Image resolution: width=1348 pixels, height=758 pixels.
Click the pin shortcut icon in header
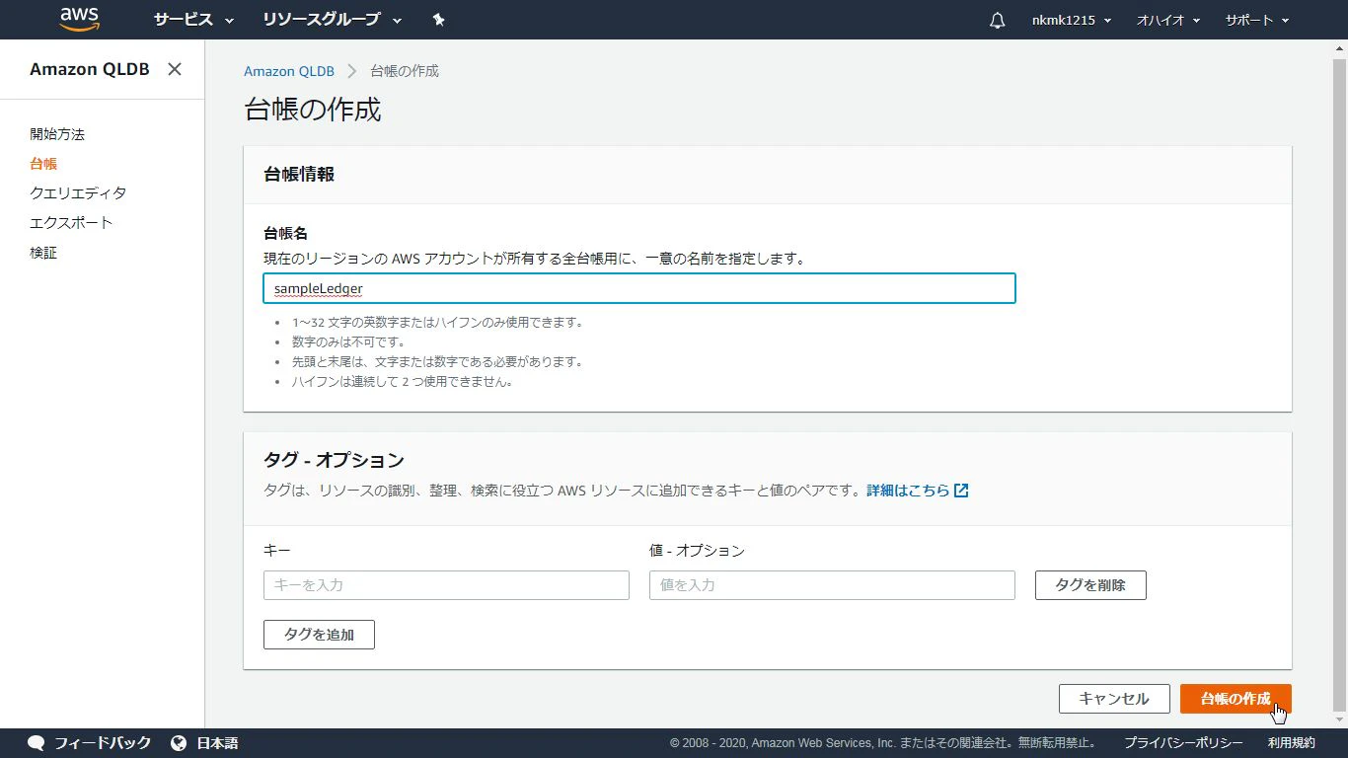[x=439, y=20]
